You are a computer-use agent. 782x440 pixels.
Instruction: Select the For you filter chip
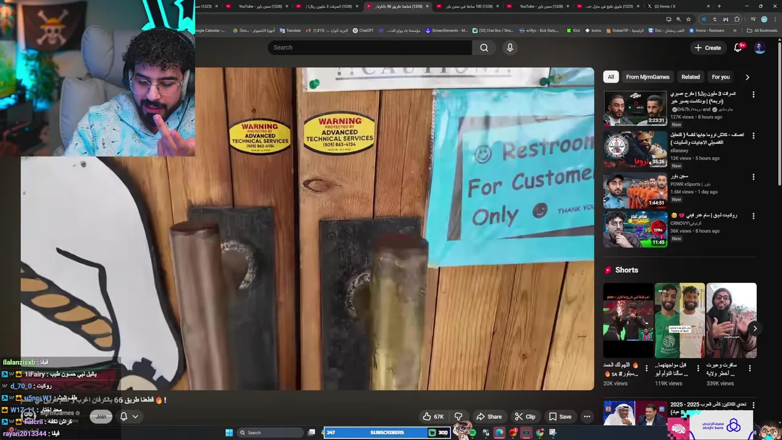pyautogui.click(x=720, y=77)
